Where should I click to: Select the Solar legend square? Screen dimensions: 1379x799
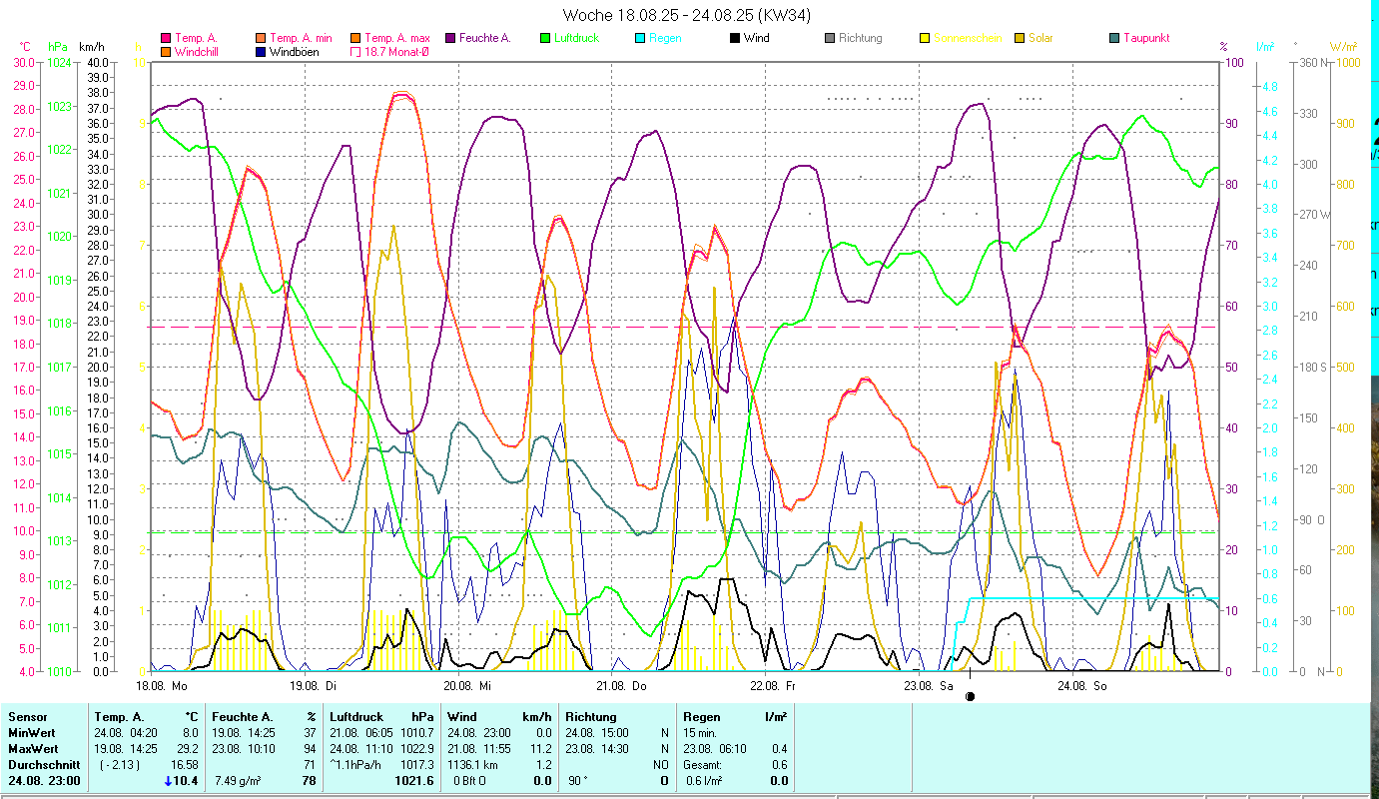(1020, 38)
